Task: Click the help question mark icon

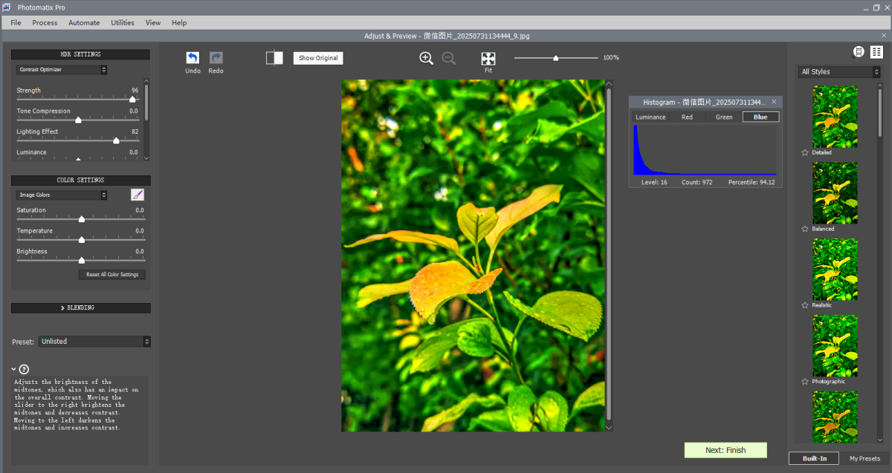Action: point(24,369)
